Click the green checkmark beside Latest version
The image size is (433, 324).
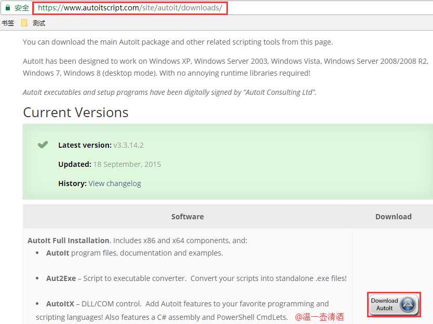tap(43, 145)
